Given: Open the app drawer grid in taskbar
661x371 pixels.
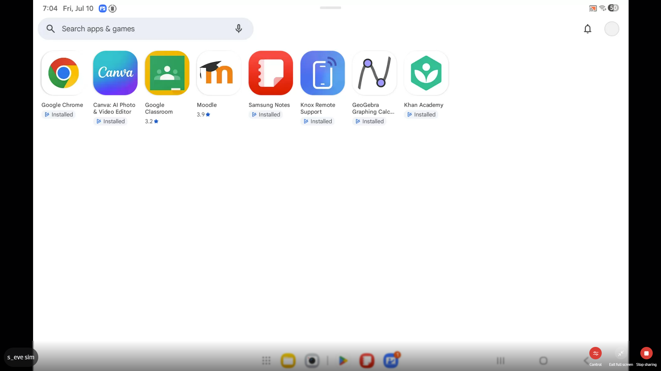Looking at the screenshot, I should (266, 361).
